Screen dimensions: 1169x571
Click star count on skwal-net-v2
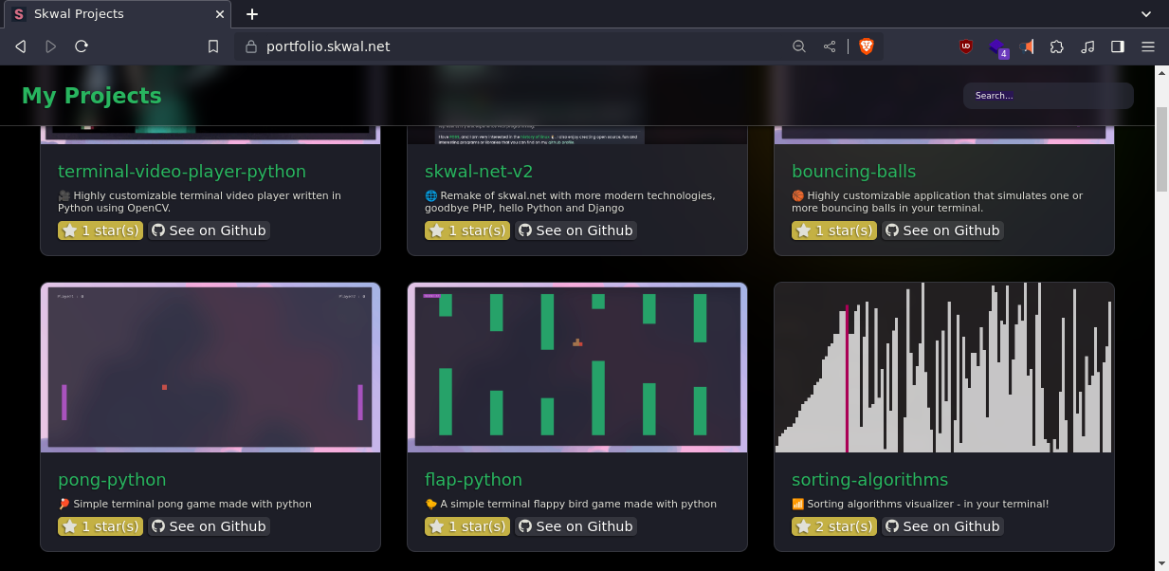pos(467,230)
